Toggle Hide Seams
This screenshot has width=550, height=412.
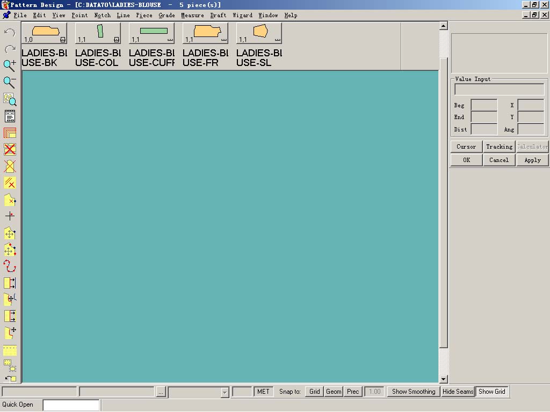pos(458,391)
